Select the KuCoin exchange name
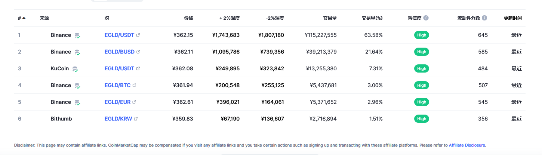The height and width of the screenshot is (160, 542). (60, 68)
